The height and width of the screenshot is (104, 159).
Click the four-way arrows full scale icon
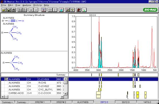(50, 10)
